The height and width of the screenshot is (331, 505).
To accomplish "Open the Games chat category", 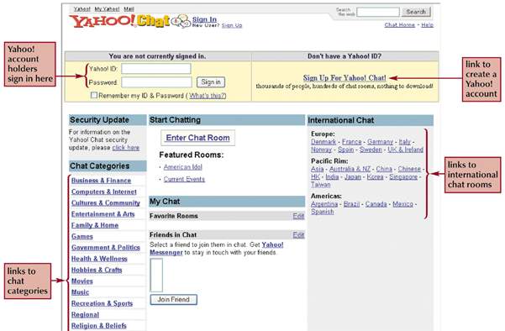I will (x=82, y=236).
